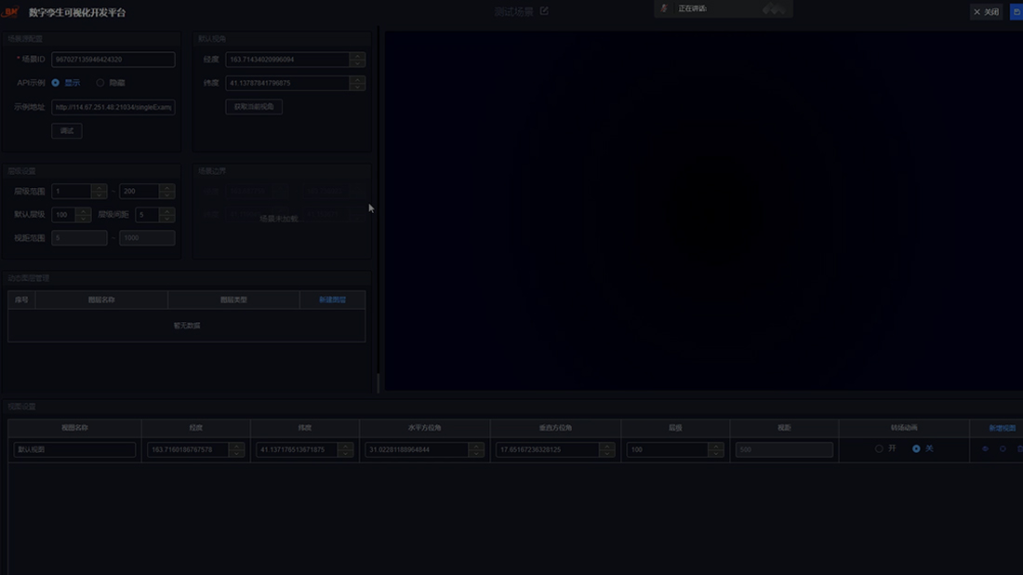Click the platform logo in the top-left corner

(x=12, y=12)
